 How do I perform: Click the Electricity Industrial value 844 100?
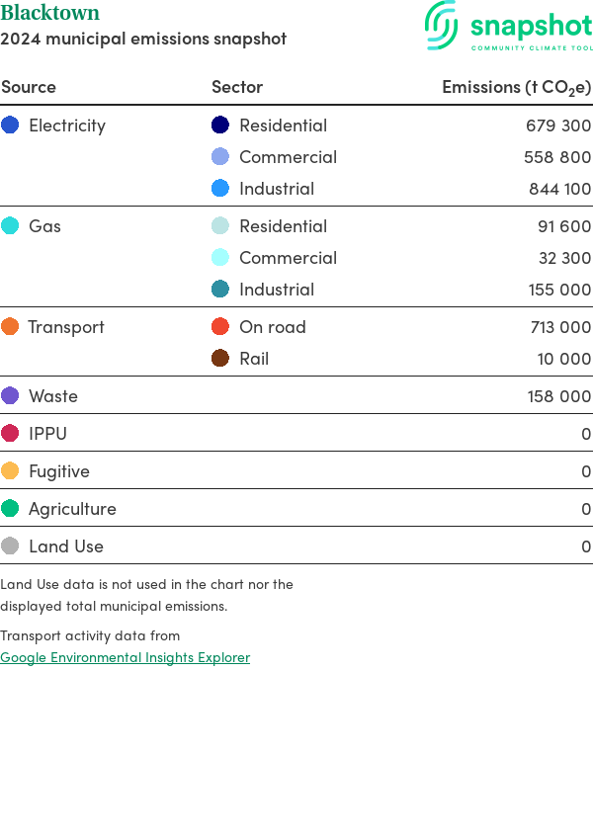(559, 189)
